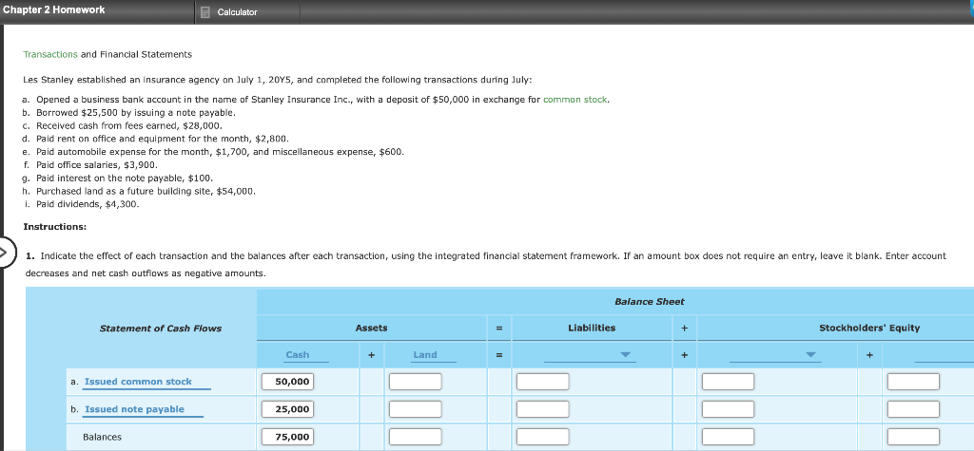
Task: Edit the Balances Cash field showing 75,000
Action: coord(287,437)
